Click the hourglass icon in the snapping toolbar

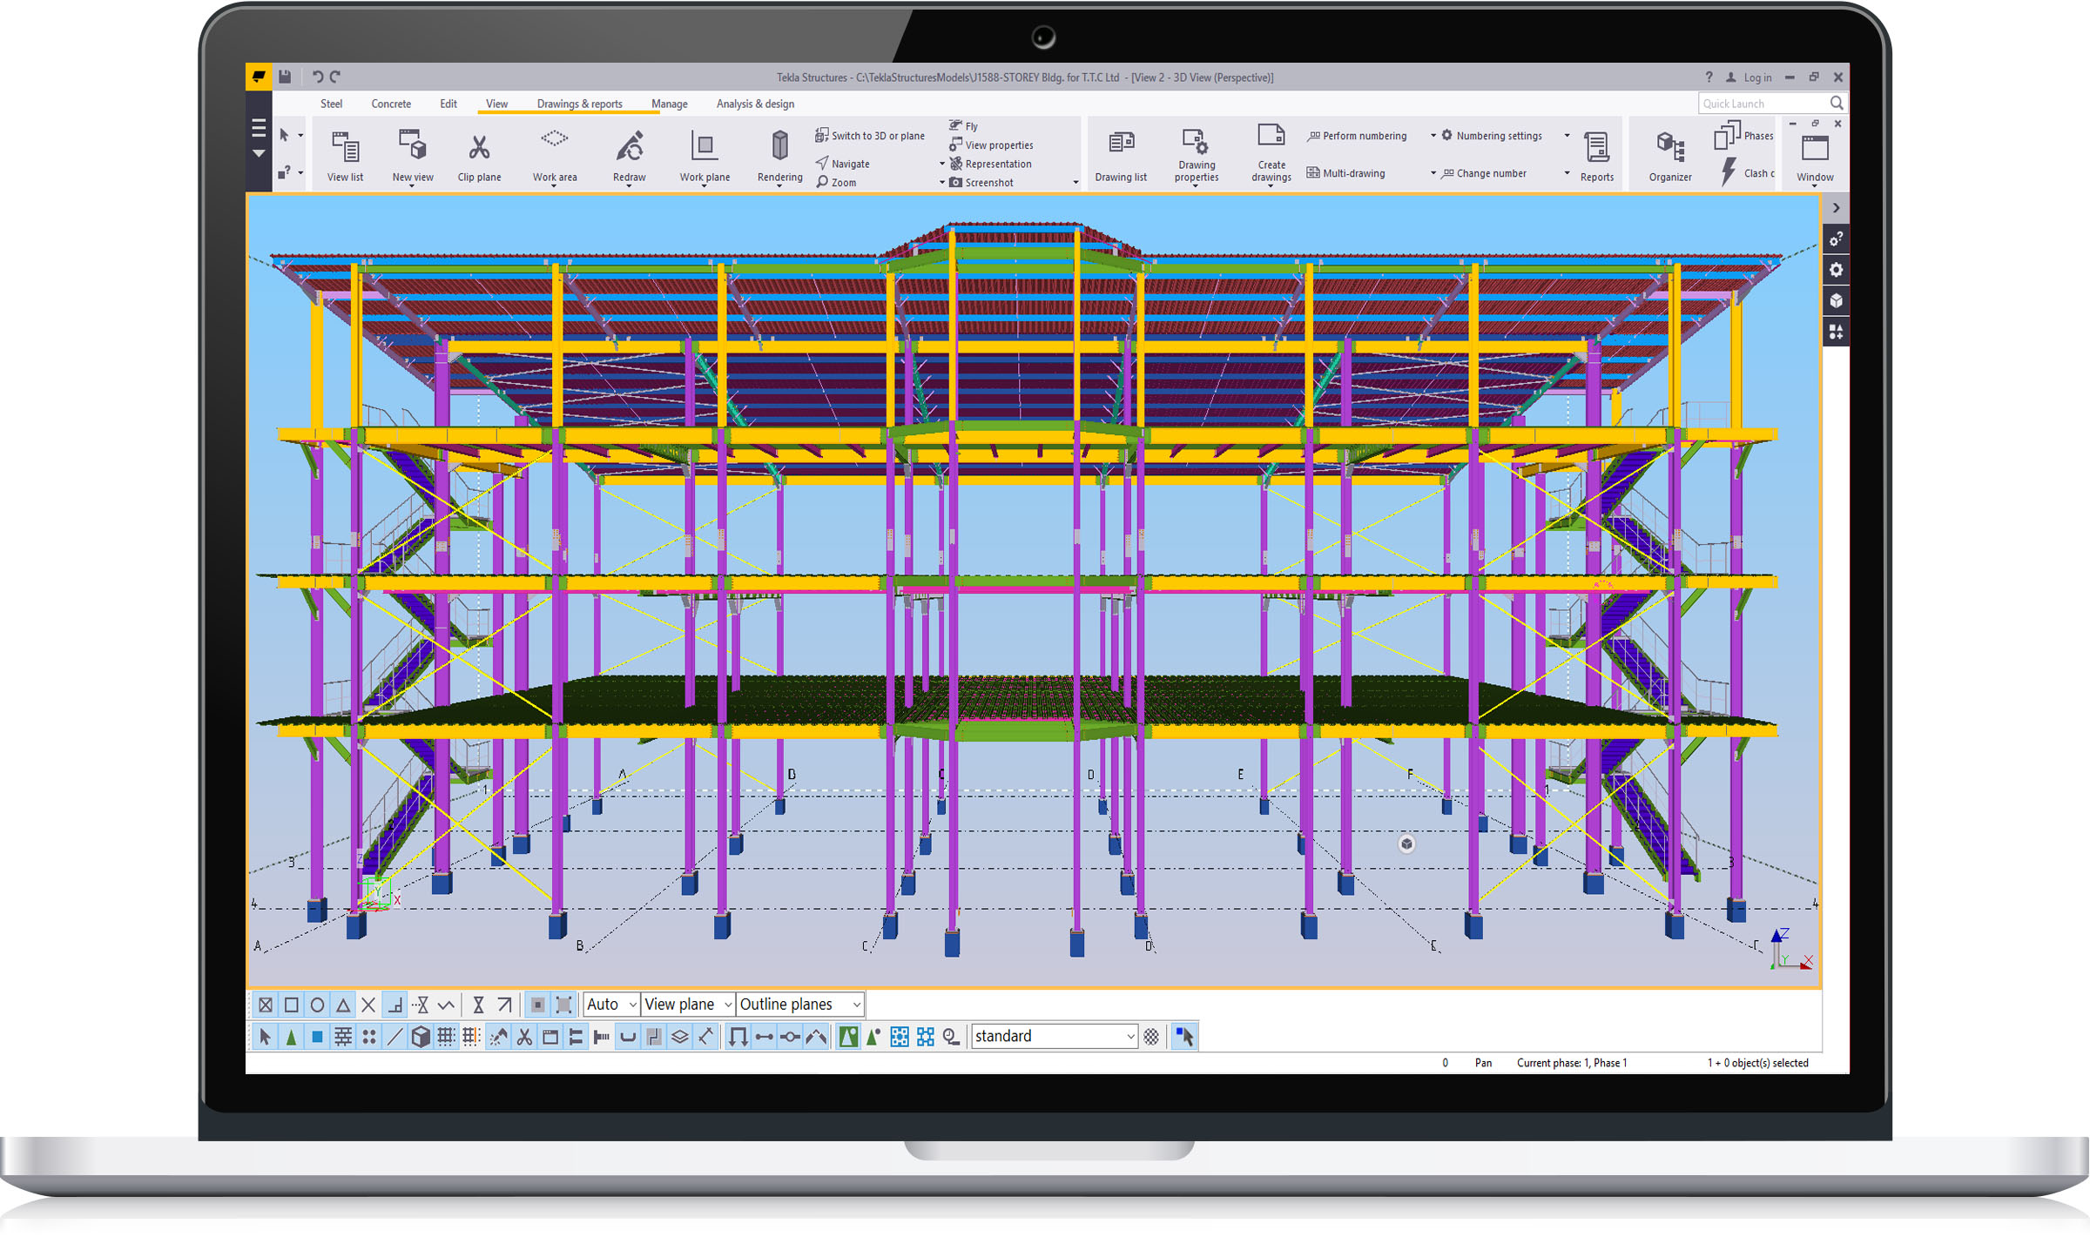tap(478, 1005)
